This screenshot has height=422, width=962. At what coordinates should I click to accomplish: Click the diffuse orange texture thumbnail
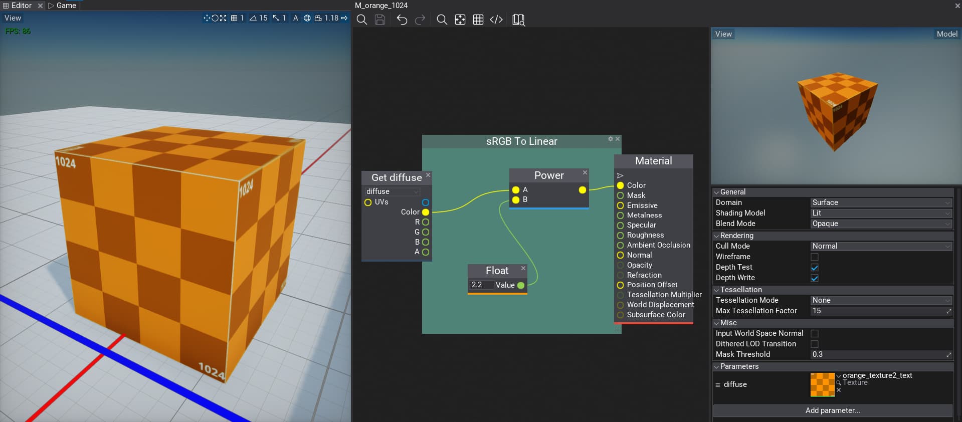(822, 384)
